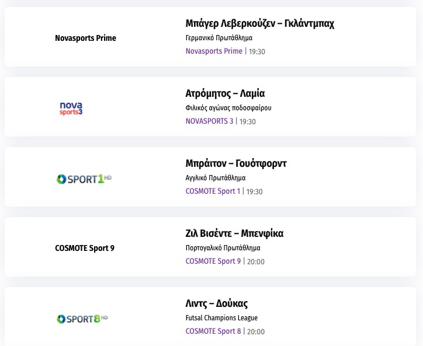
Task: Click the purple COSMOTE Sport 9 link
Action: tap(213, 261)
